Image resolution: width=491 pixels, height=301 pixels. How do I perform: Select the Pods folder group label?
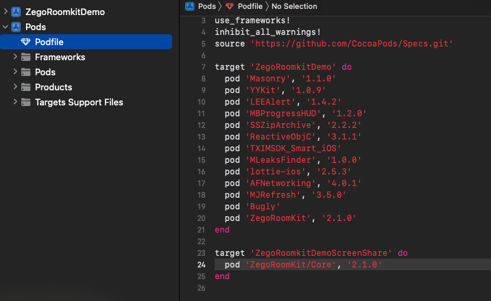45,72
